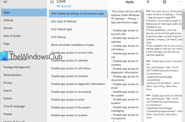Select (All) Disable all settings in permissions page
The width and height of the screenshot is (185, 122).
pos(78,14)
